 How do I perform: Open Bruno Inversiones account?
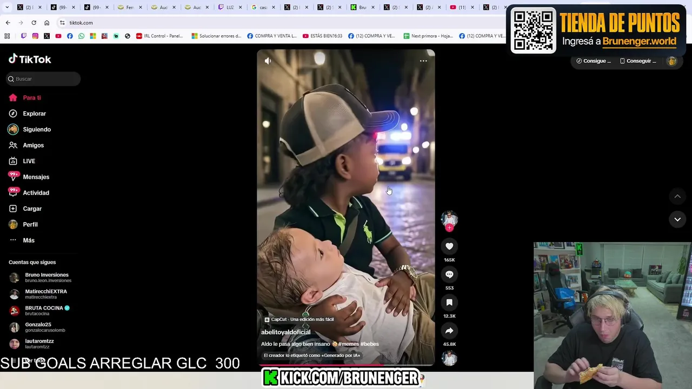click(x=41, y=278)
